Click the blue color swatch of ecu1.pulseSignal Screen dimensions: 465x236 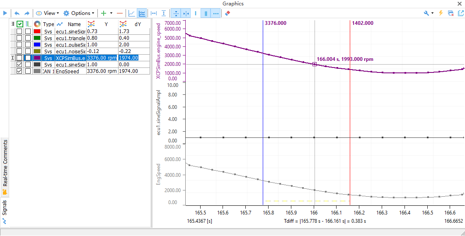[37, 45]
